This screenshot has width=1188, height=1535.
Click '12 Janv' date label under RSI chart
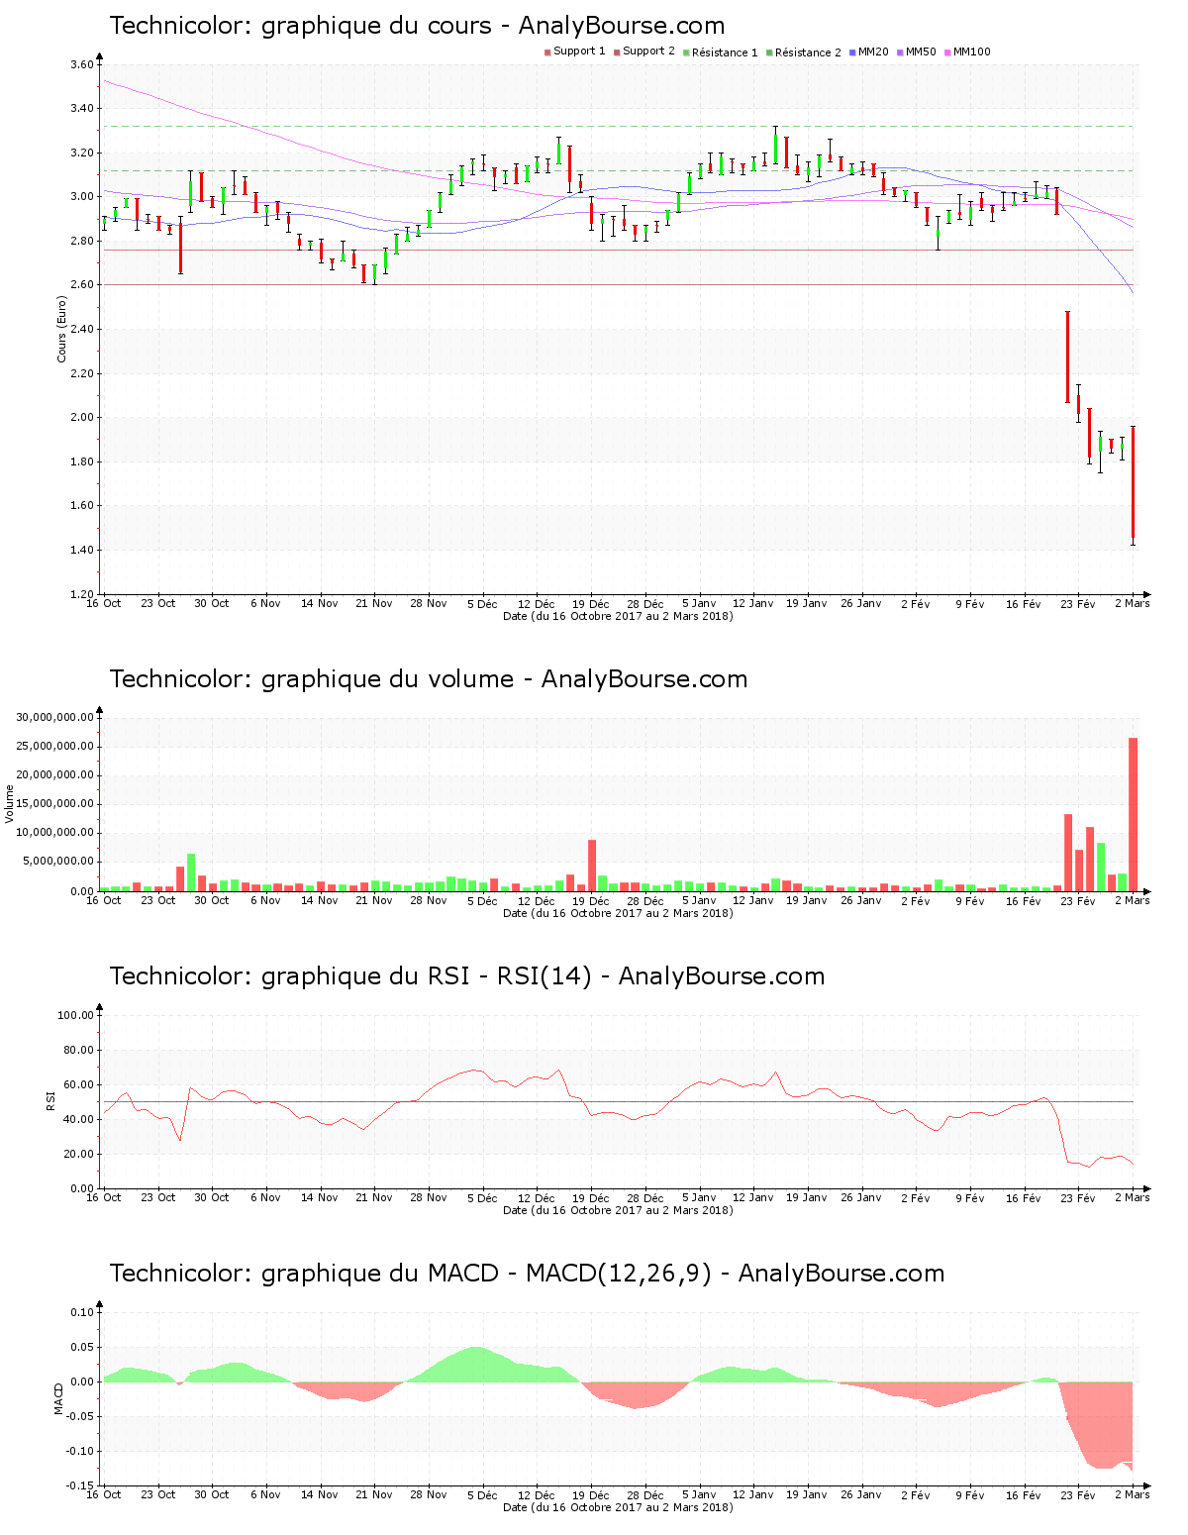coord(753,1198)
